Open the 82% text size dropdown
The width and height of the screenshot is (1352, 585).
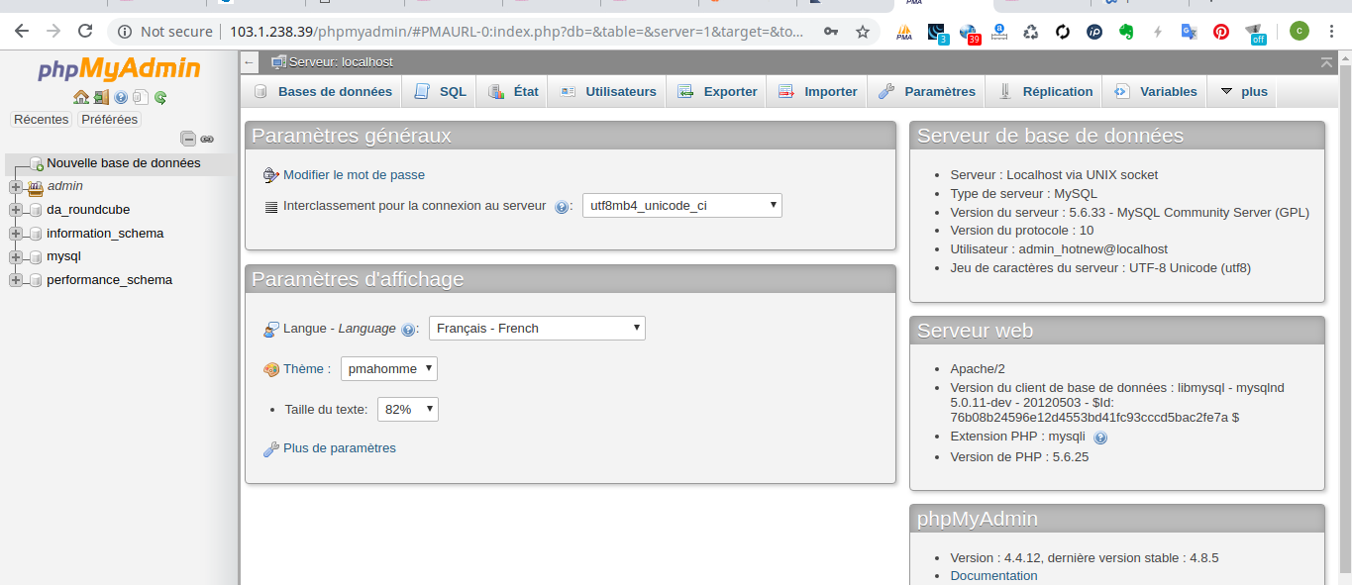pyautogui.click(x=408, y=410)
